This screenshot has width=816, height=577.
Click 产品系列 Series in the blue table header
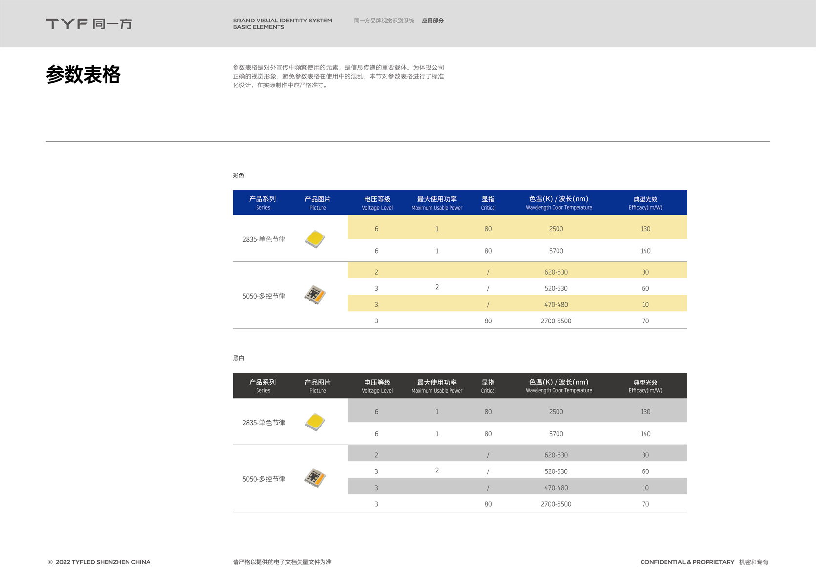coord(262,203)
